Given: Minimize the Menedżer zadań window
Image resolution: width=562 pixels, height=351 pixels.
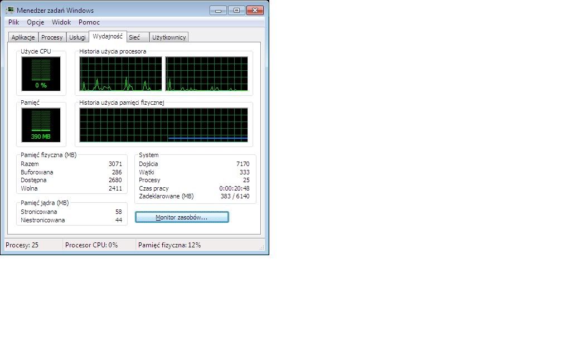Looking at the screenshot, I should [219, 11].
